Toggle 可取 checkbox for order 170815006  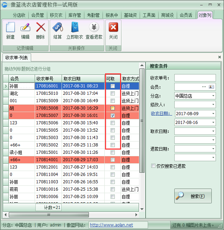coord(113,123)
